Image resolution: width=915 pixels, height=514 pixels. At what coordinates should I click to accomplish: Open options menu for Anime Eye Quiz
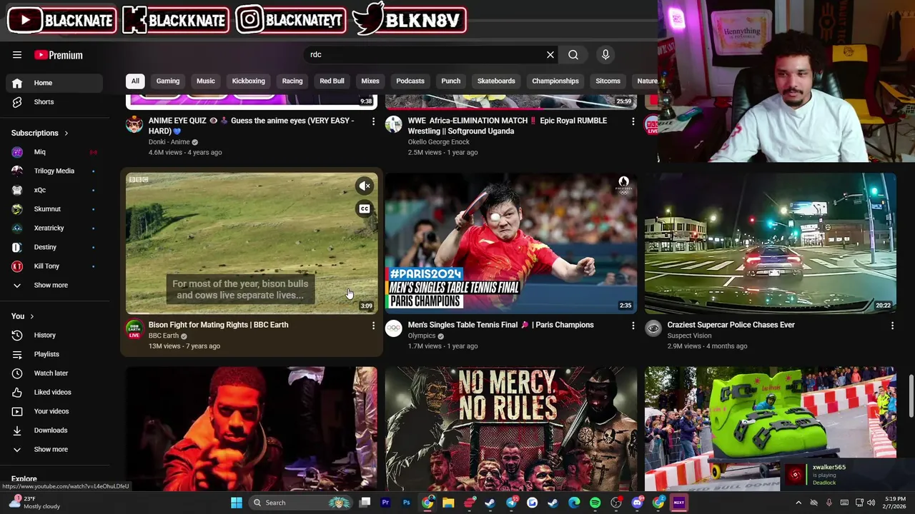(x=373, y=121)
